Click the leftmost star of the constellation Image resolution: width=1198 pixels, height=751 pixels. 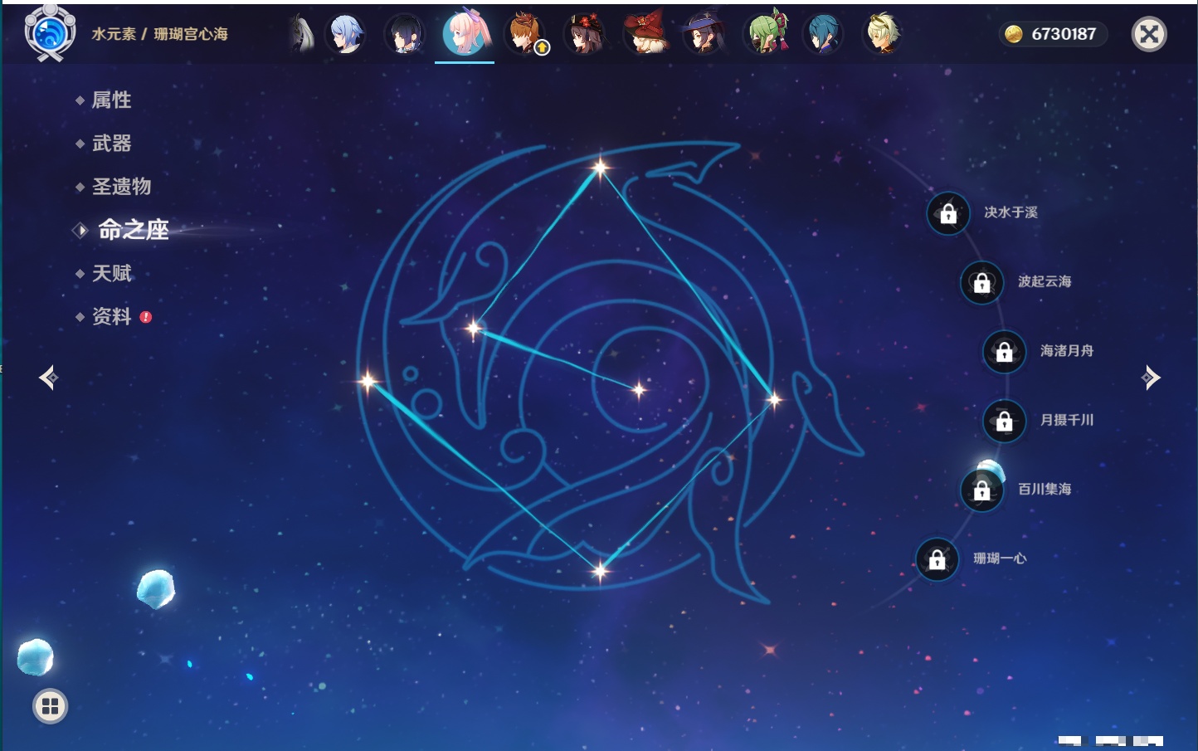coord(368,381)
